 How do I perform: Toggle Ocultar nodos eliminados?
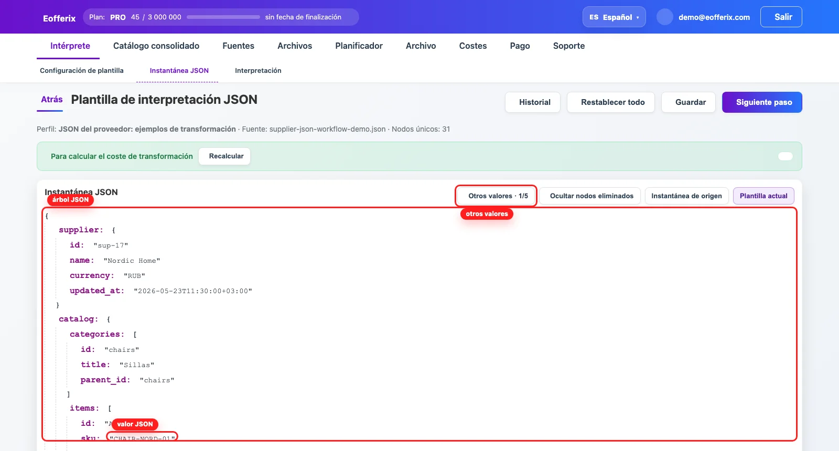pyautogui.click(x=590, y=196)
